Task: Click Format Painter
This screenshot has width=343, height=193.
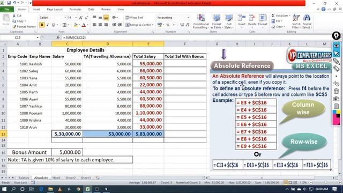Action: 24,26
